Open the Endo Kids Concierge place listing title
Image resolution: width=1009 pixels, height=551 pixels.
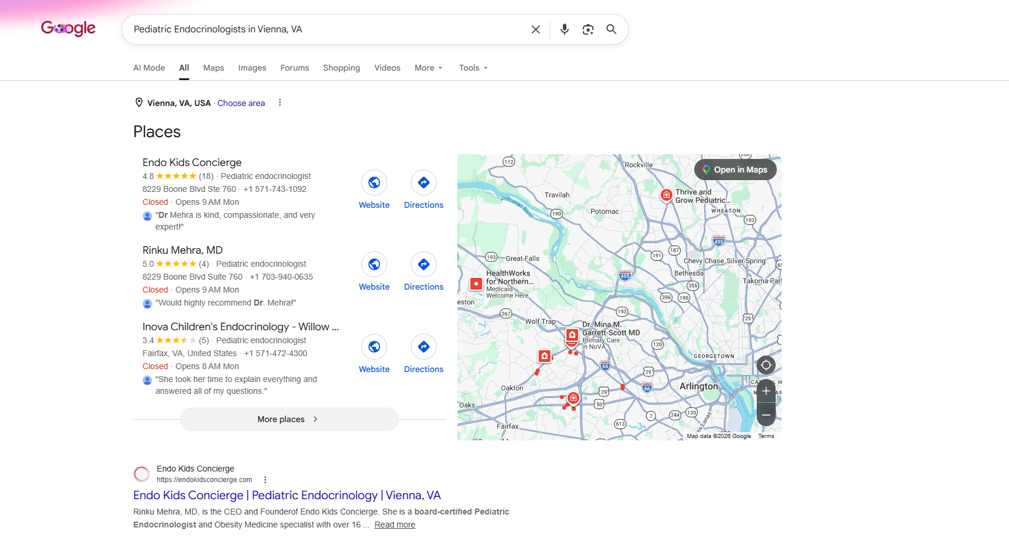(x=192, y=162)
